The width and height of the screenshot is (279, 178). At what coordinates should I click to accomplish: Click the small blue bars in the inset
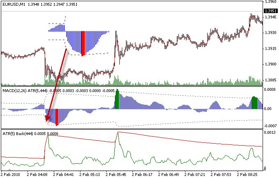pos(57,28)
